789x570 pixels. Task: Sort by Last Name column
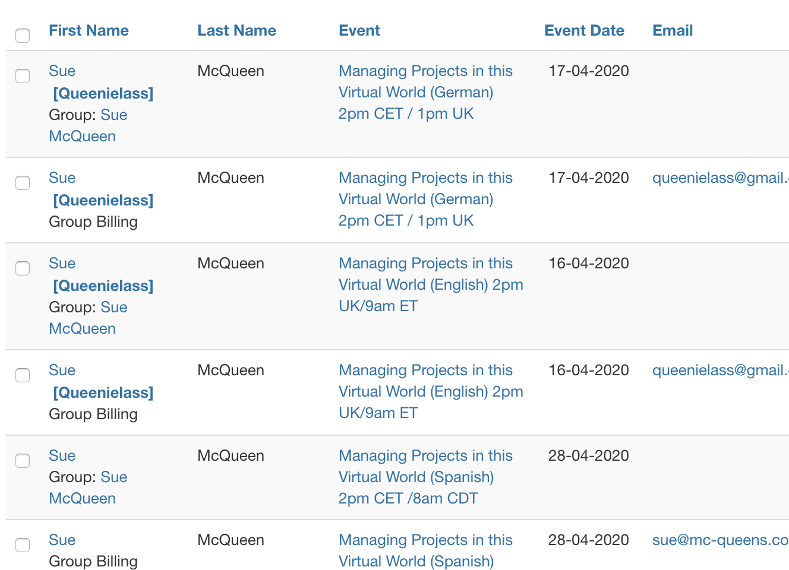[236, 31]
